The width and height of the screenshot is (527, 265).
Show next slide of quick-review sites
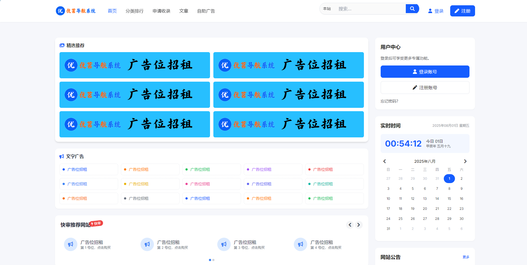click(359, 225)
